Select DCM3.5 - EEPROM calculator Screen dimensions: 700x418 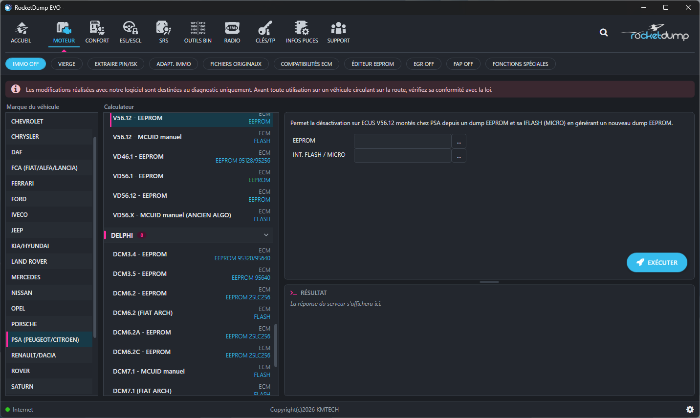click(189, 273)
